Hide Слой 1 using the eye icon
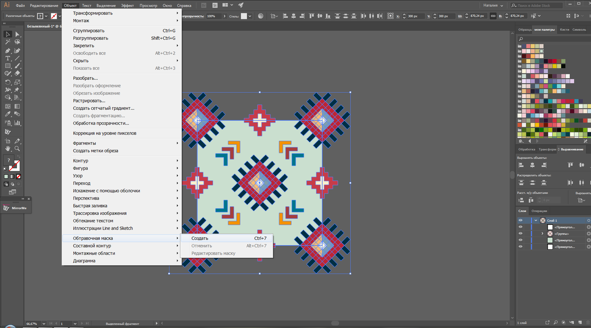The height and width of the screenshot is (328, 591). pos(520,220)
